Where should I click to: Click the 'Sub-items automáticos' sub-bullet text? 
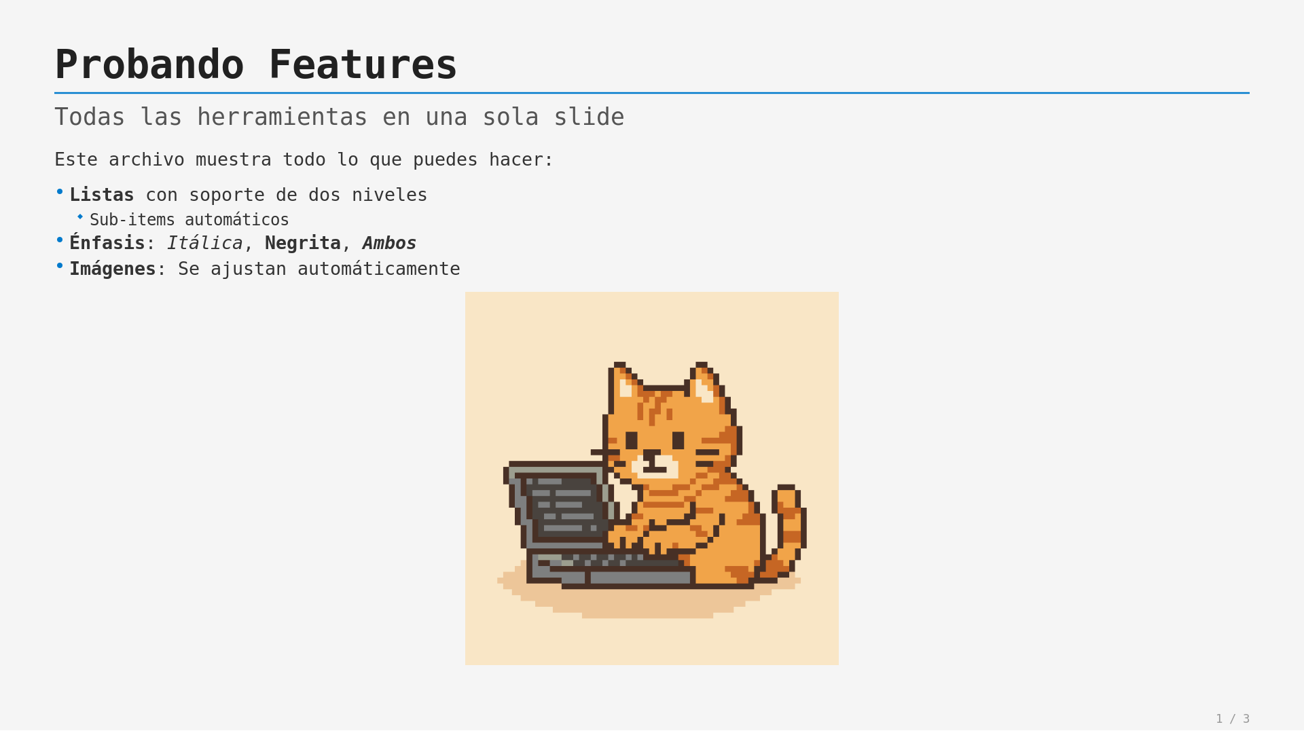point(189,220)
